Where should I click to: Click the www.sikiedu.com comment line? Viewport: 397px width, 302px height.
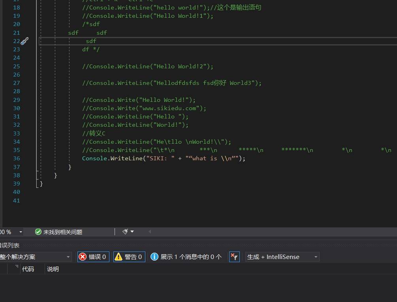tap(144, 108)
